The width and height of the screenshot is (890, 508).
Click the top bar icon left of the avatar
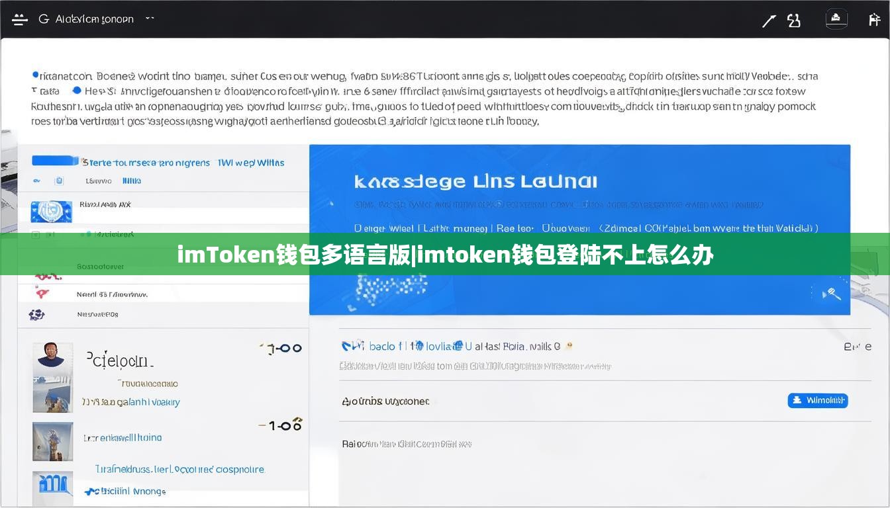pos(794,21)
